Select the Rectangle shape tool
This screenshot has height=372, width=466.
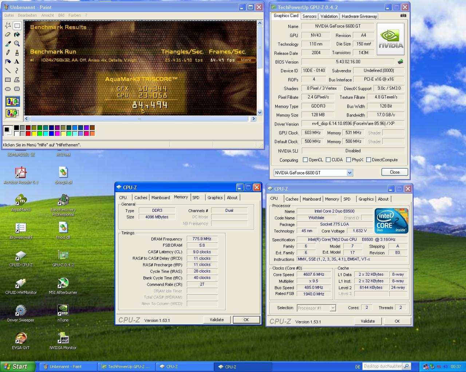pos(8,80)
